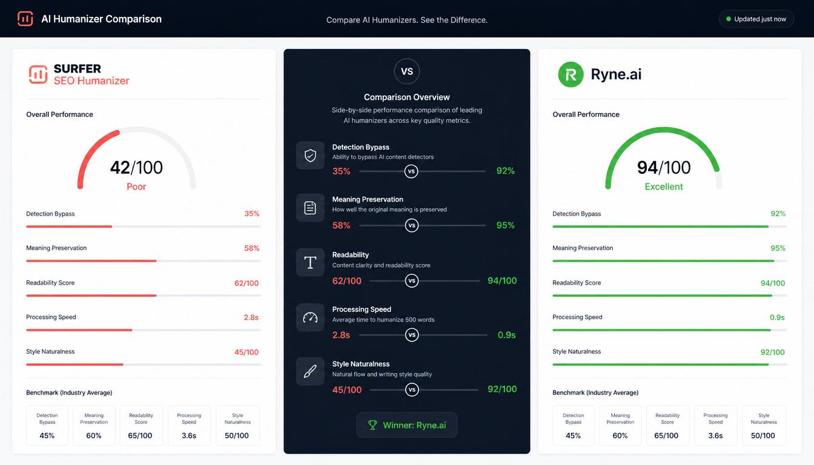
Task: Click the Processing Speed gauge icon
Action: [x=310, y=317]
